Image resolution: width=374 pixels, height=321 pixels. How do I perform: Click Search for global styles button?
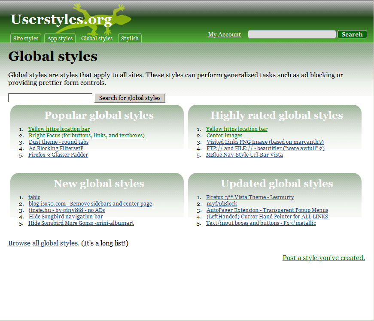pos(130,98)
